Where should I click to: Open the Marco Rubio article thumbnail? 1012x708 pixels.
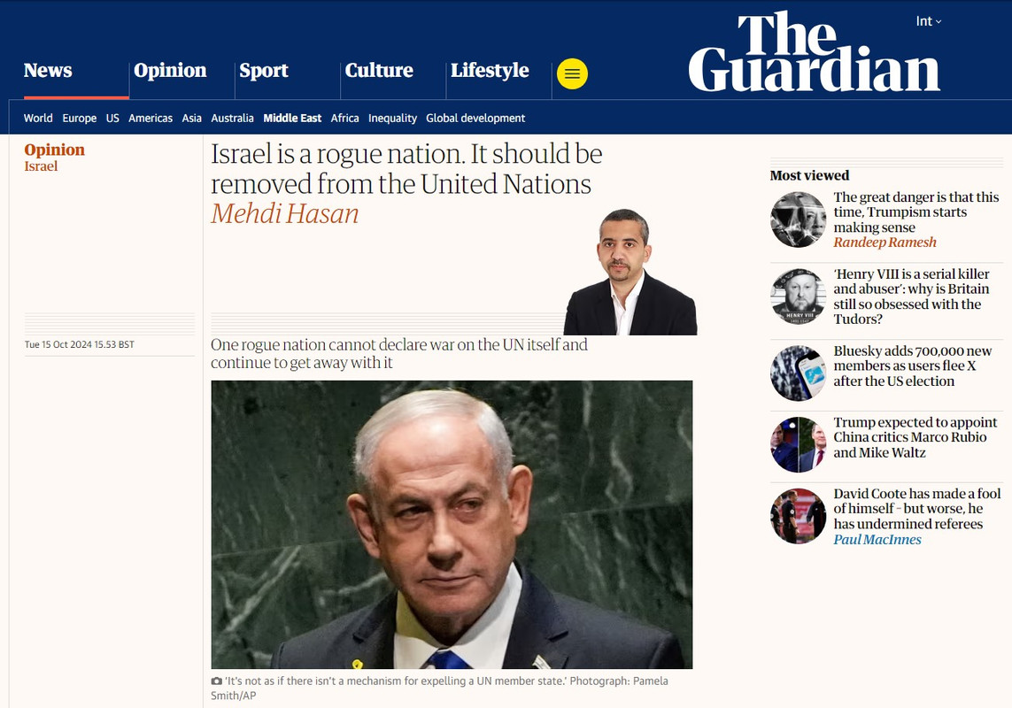798,444
